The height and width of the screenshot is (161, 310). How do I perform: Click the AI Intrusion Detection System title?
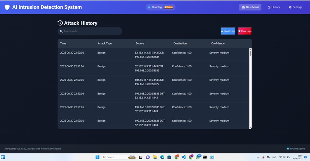point(47,7)
